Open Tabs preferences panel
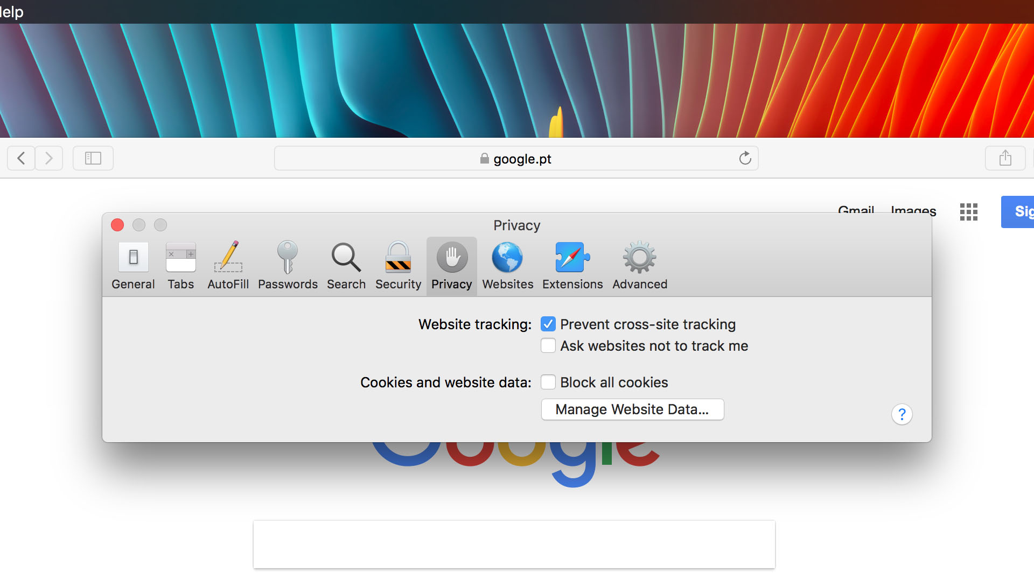 coord(180,266)
